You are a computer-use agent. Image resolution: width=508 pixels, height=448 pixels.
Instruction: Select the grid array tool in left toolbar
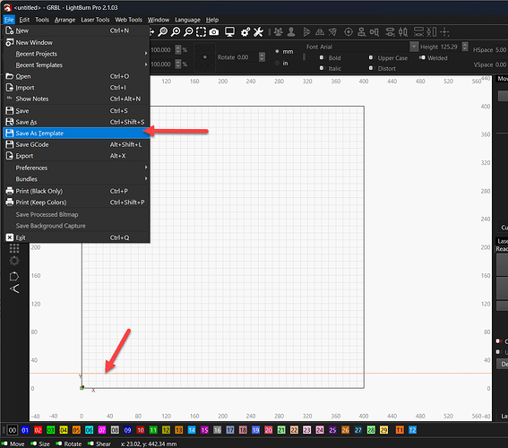(14, 248)
